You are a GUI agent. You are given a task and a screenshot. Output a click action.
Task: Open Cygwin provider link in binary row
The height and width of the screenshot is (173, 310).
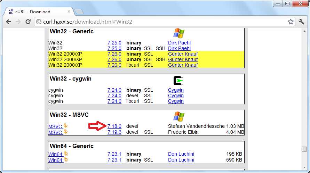[176, 90]
